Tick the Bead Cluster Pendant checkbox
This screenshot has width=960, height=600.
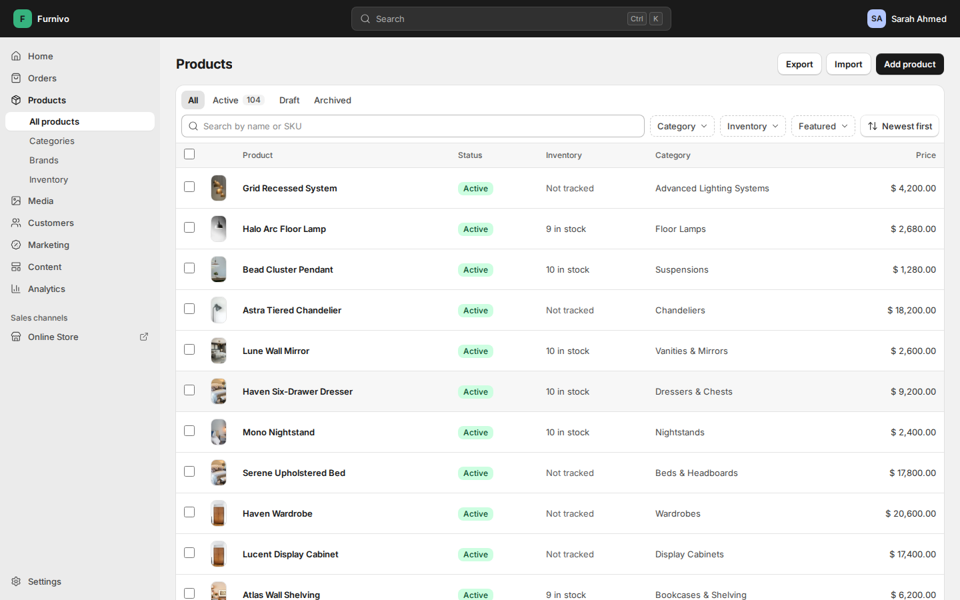point(189,268)
